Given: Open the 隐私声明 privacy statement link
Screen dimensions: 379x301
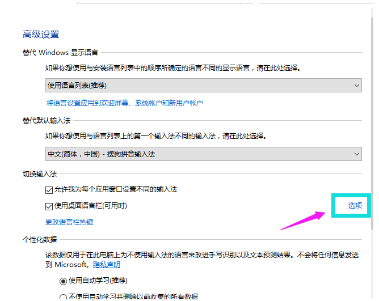Looking at the screenshot, I should click(x=107, y=265).
